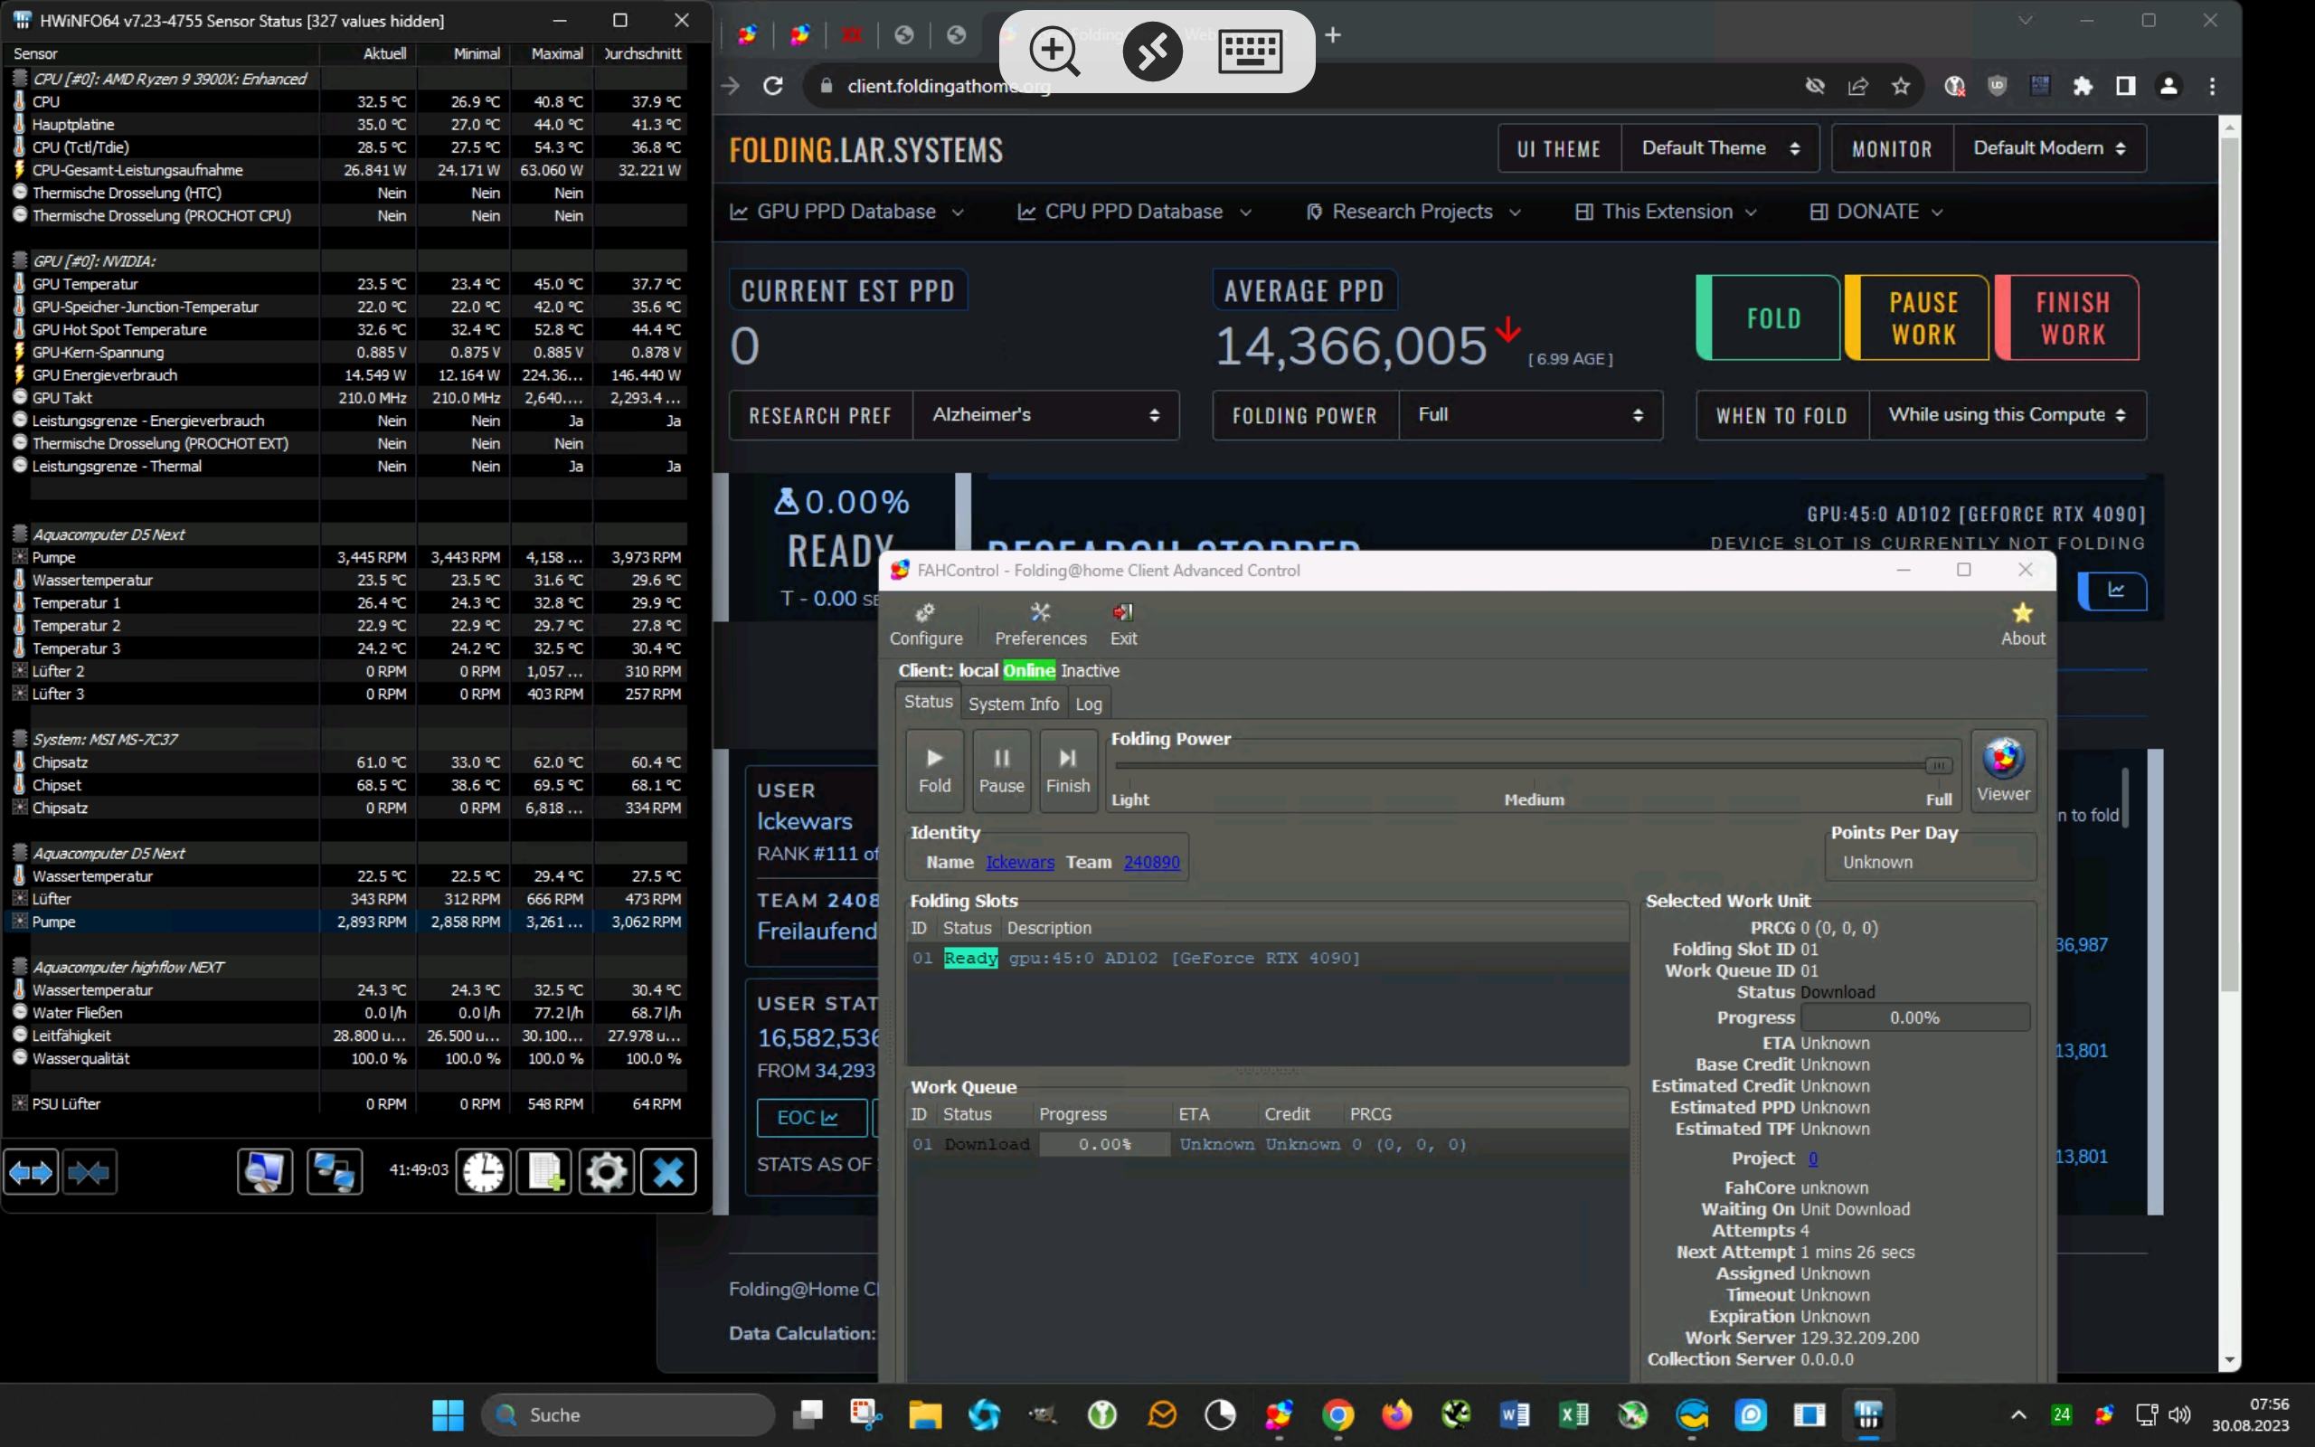Click remote desktop connection icon in overlay
Image resolution: width=2315 pixels, height=1447 pixels.
point(1152,51)
